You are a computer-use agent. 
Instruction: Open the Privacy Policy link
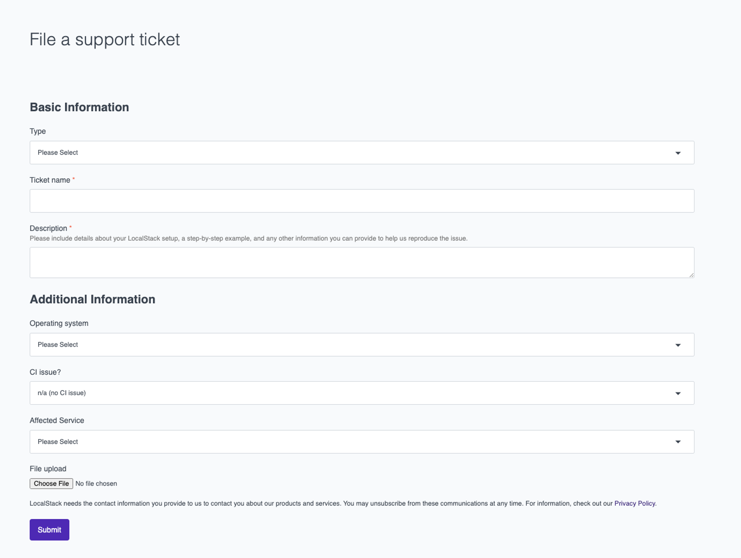[x=634, y=503]
